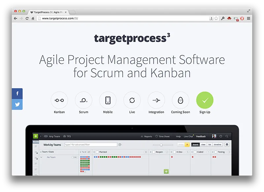The image size is (264, 192).
Task: Switch to timeline view mode
Action: 217,144
